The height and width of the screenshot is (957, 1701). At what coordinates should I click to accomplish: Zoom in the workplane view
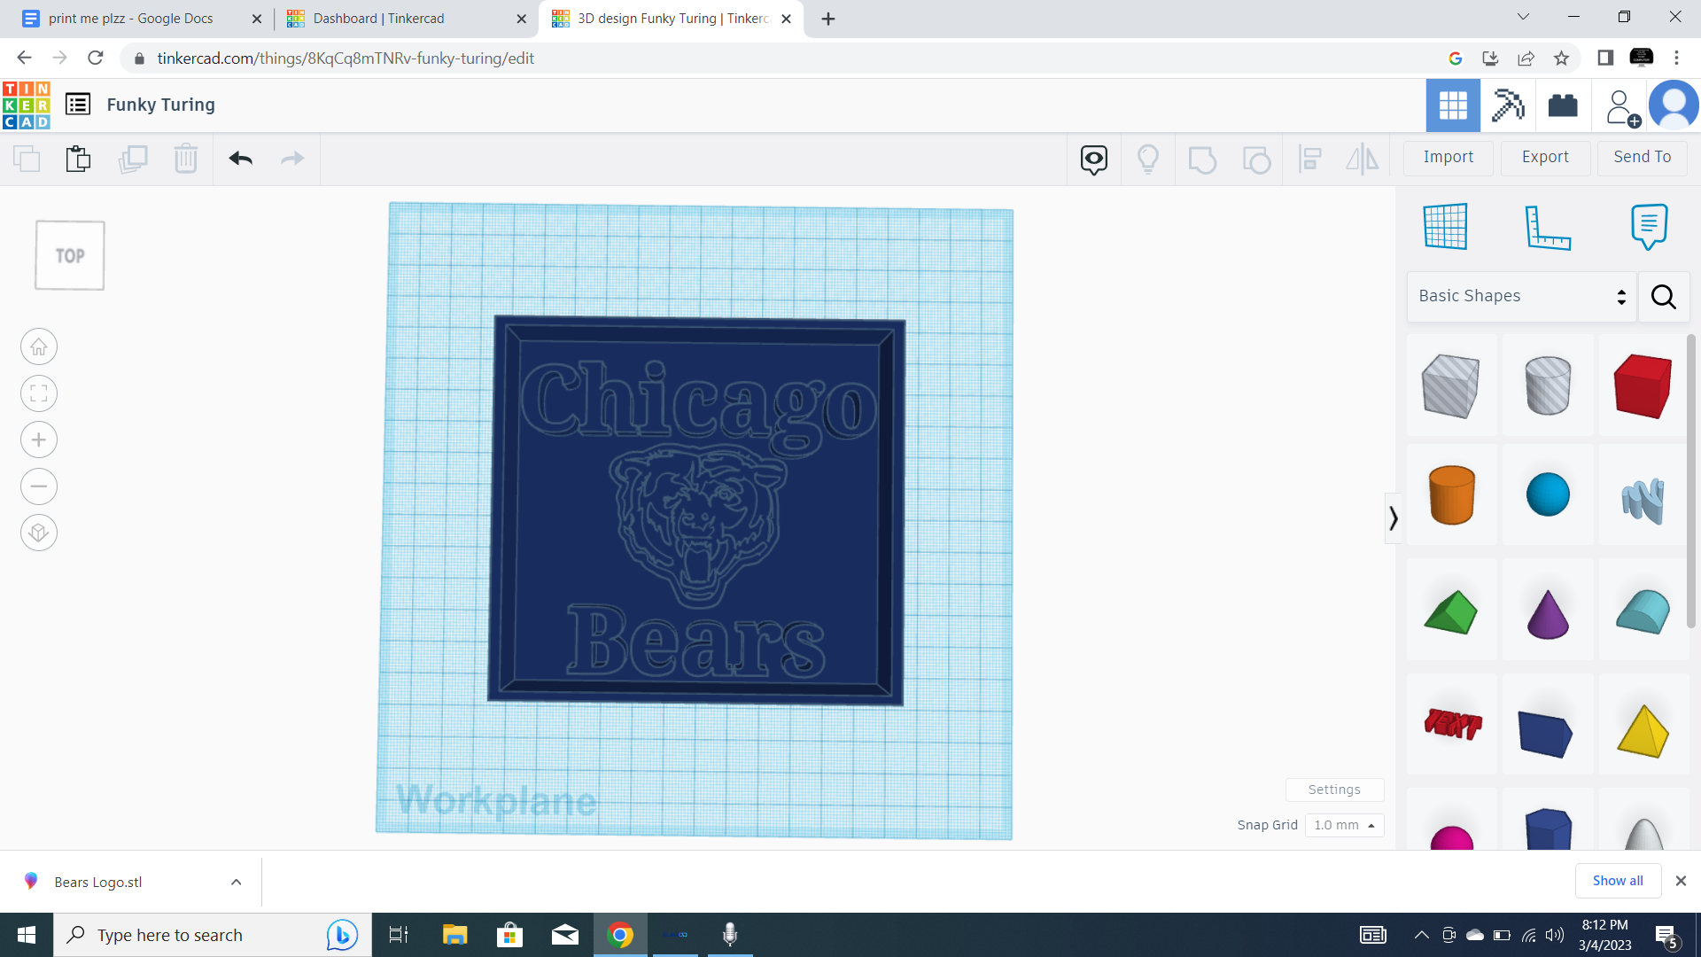[x=39, y=440]
